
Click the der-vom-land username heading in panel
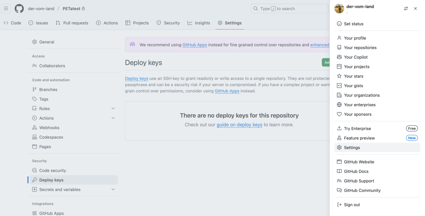pos(360,7)
